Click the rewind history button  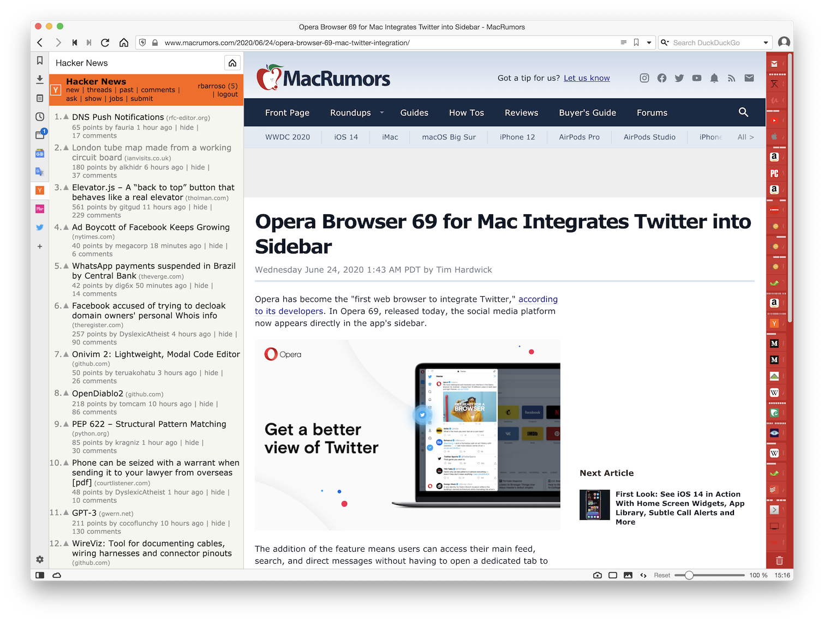(x=75, y=43)
